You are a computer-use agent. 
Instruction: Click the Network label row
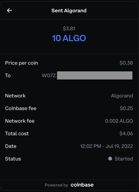coord(69,96)
